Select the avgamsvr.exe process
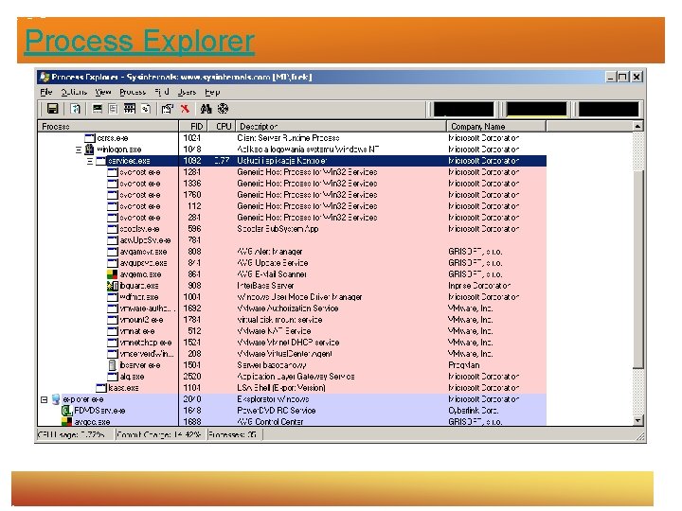This screenshot has width=682, height=511. click(x=292, y=252)
